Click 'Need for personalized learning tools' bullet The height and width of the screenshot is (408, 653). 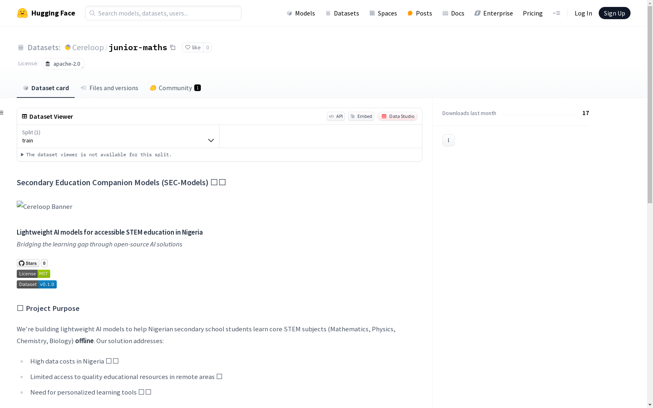tap(91, 392)
